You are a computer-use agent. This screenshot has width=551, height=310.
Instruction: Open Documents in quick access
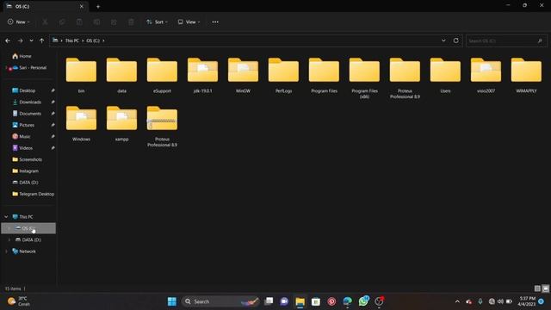click(27, 114)
